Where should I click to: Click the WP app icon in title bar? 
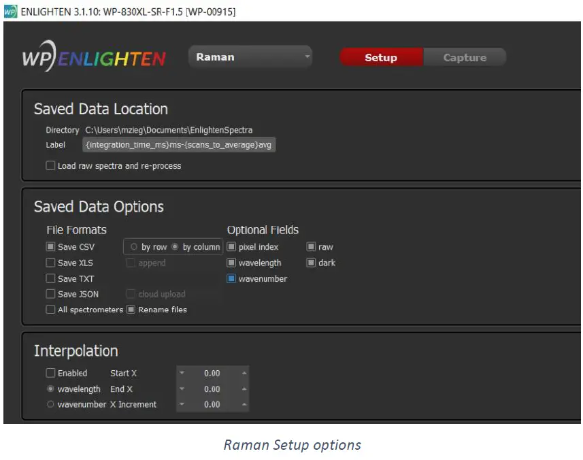click(x=10, y=12)
